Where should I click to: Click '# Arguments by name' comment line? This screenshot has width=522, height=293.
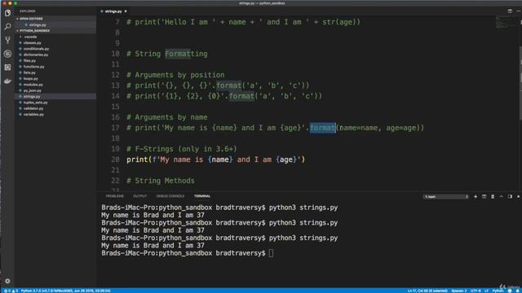[x=166, y=117]
